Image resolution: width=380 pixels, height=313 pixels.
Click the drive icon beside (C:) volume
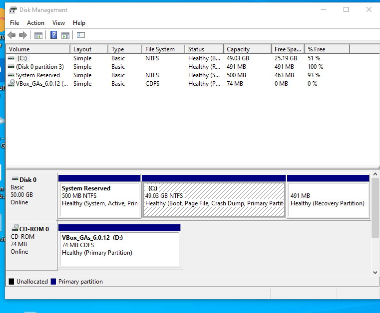(x=11, y=58)
